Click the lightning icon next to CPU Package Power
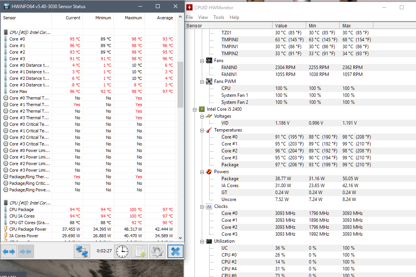 [5, 229]
